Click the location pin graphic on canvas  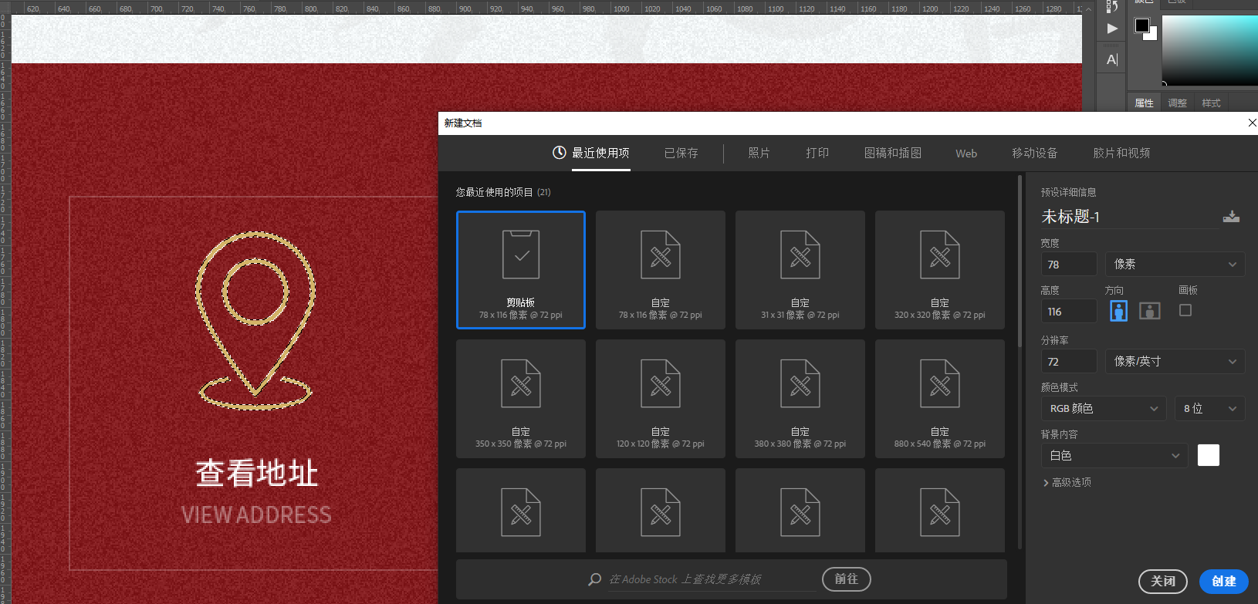(255, 319)
